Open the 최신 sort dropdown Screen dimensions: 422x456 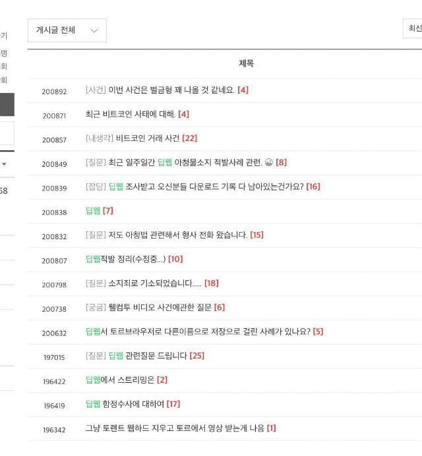412,28
